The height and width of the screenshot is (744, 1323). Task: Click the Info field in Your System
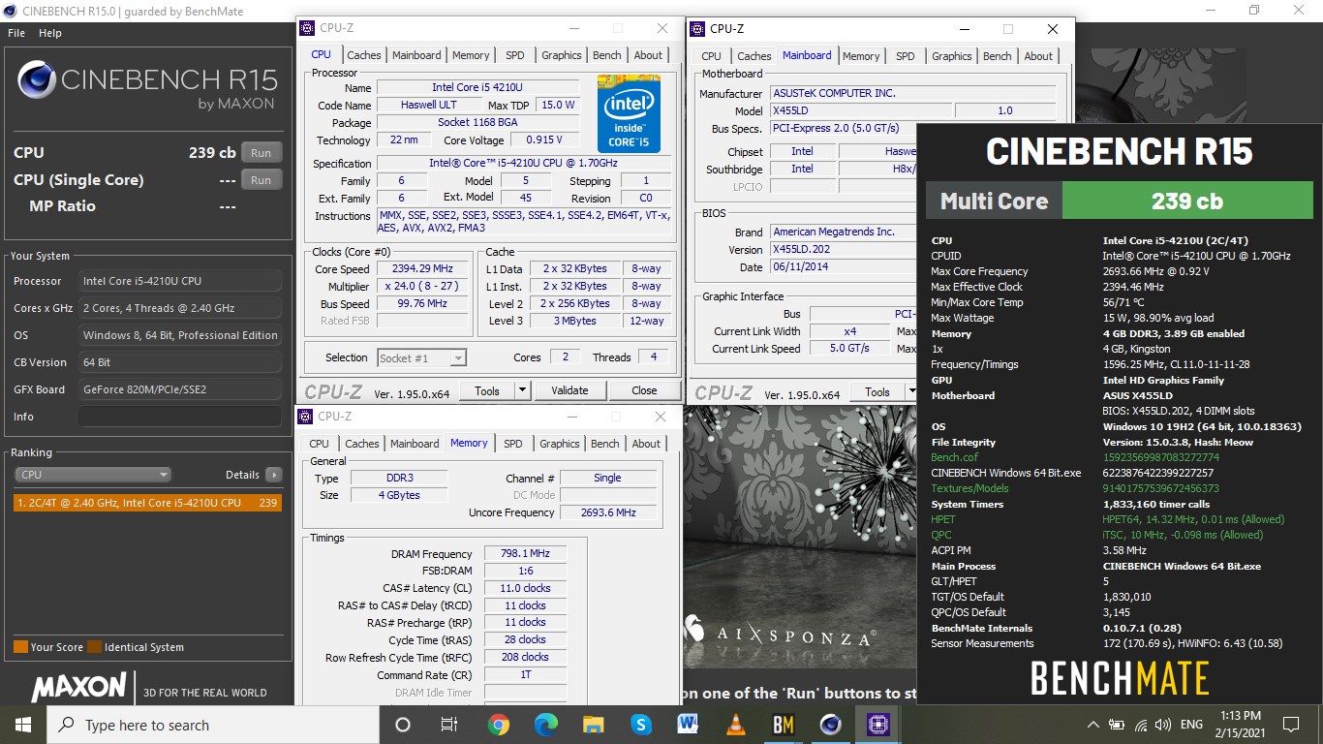[180, 417]
